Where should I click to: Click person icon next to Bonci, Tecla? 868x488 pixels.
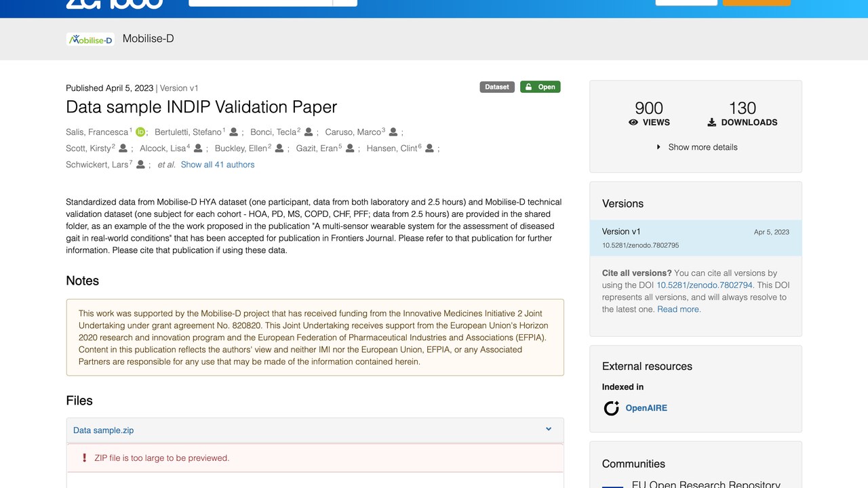(x=309, y=132)
